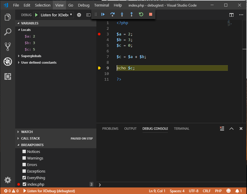Open the debug console icon in debug header

pyautogui.click(x=89, y=15)
